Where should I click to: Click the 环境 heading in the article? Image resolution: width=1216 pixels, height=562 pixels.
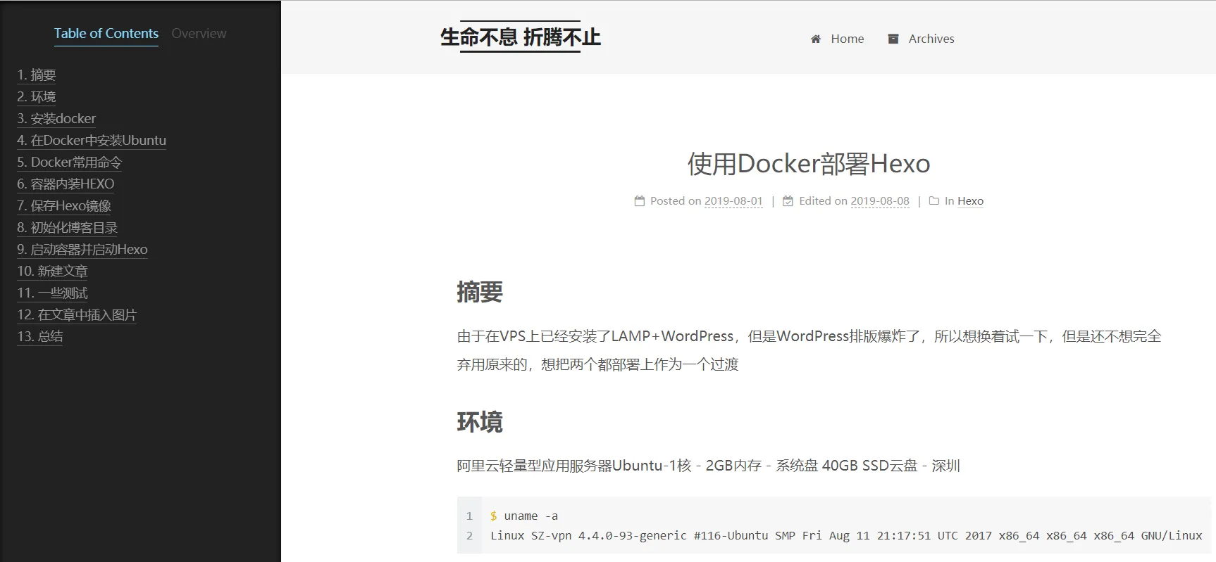click(480, 422)
